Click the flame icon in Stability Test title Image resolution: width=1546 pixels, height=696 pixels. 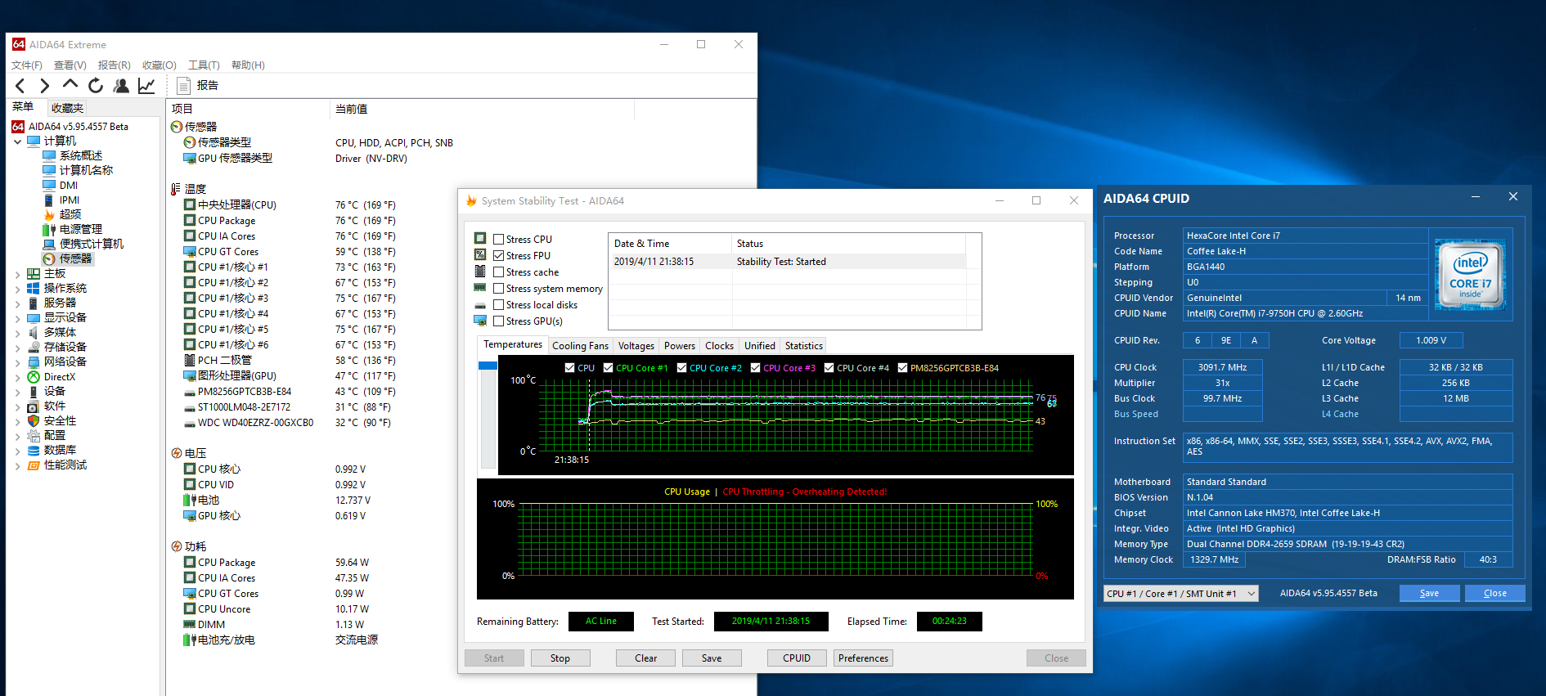pyautogui.click(x=471, y=200)
